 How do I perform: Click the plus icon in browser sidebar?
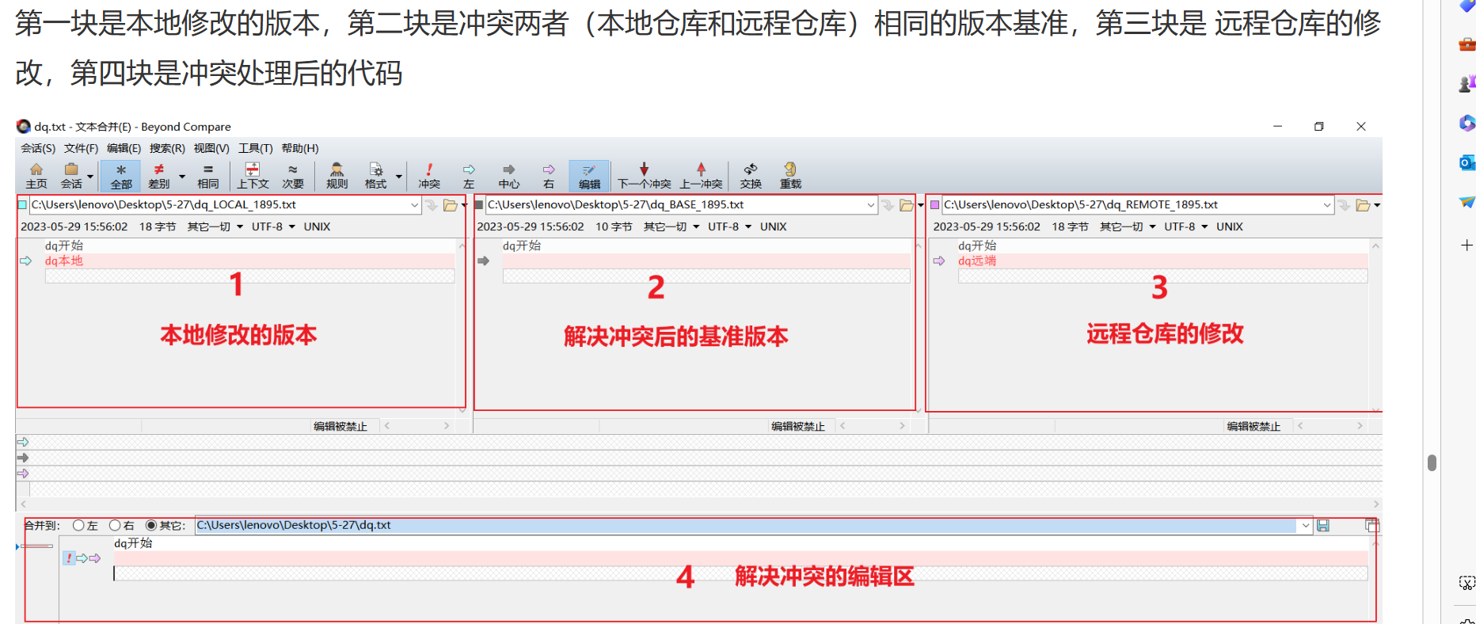pyautogui.click(x=1466, y=245)
